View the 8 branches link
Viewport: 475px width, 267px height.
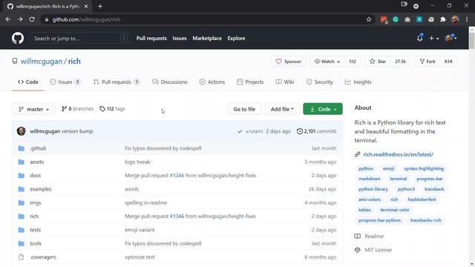(x=77, y=109)
